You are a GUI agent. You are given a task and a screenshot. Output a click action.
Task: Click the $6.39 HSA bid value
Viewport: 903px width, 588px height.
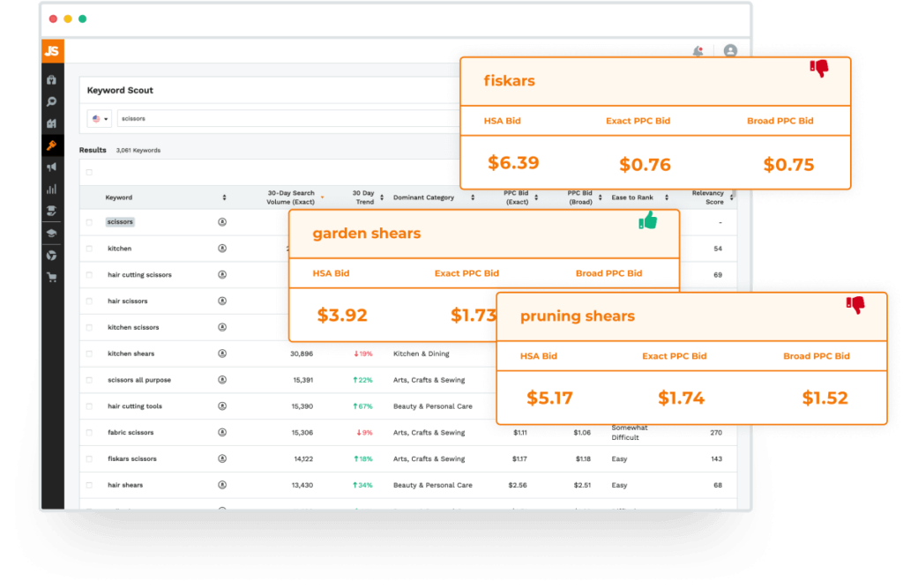(513, 163)
